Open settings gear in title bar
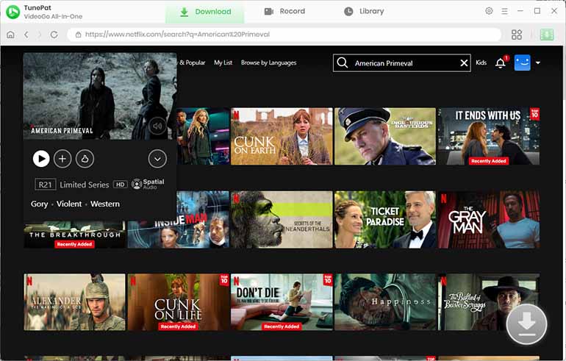The height and width of the screenshot is (361, 566). click(x=490, y=11)
